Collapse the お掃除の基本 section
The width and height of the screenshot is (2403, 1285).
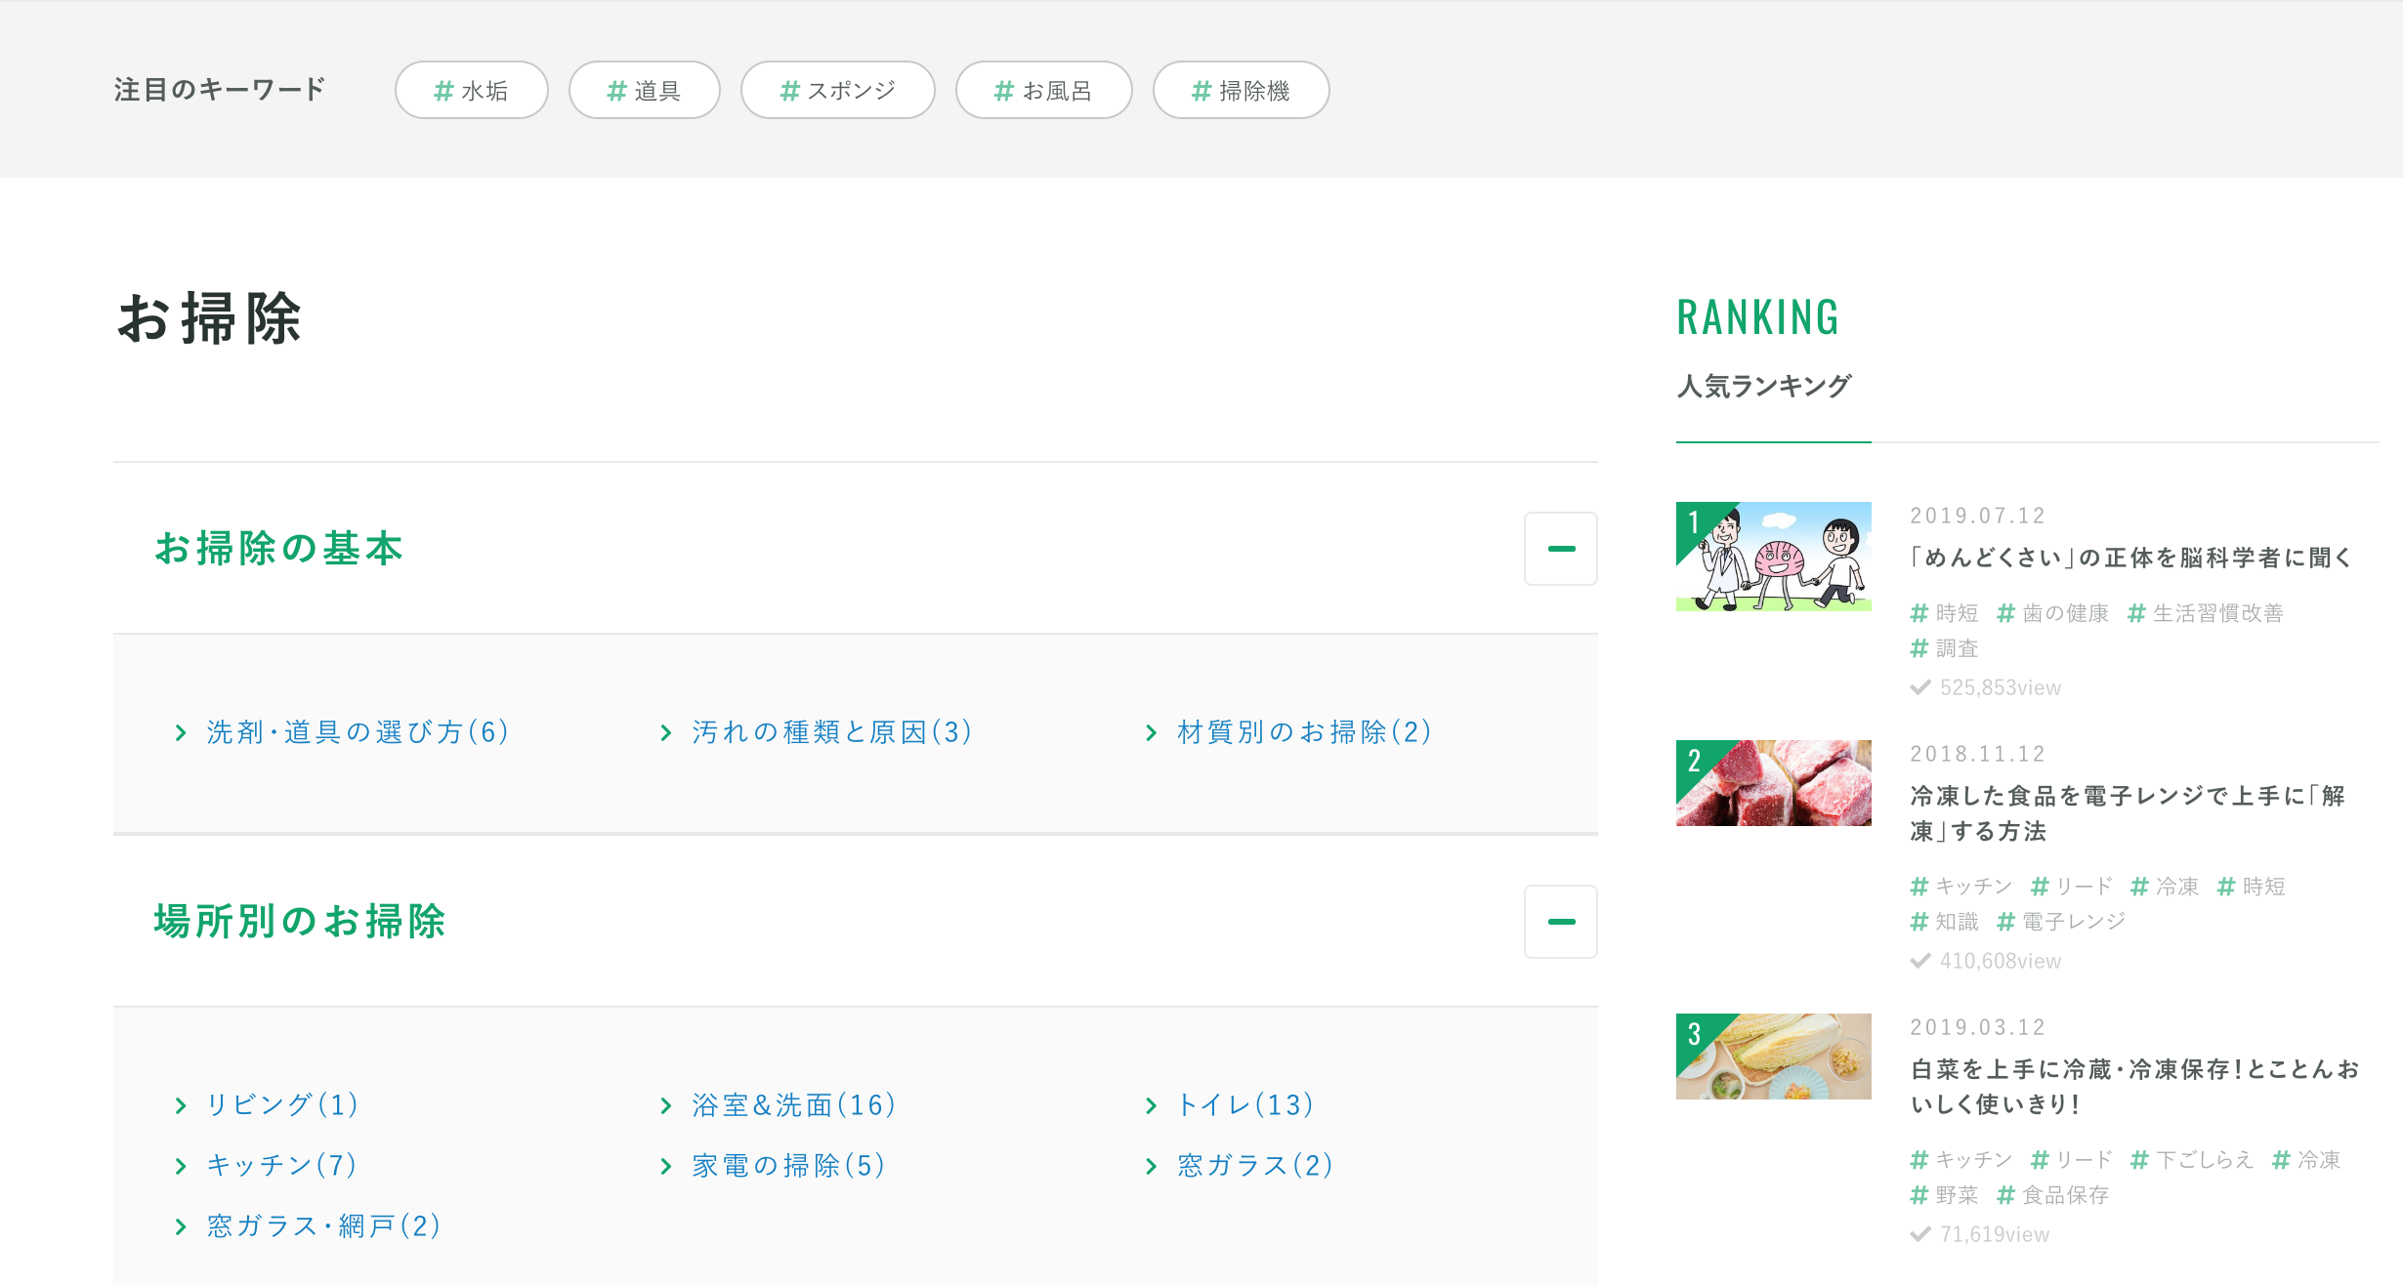1560,549
